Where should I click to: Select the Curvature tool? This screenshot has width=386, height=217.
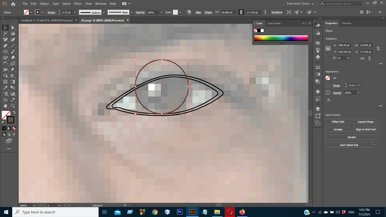[x=13, y=40]
